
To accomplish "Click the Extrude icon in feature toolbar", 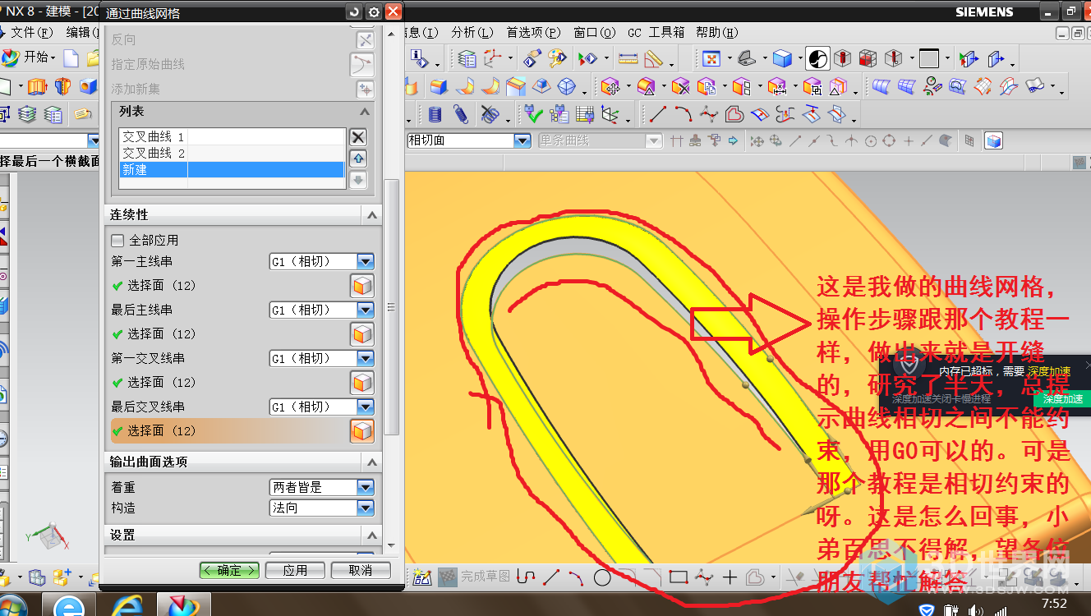I will point(37,86).
